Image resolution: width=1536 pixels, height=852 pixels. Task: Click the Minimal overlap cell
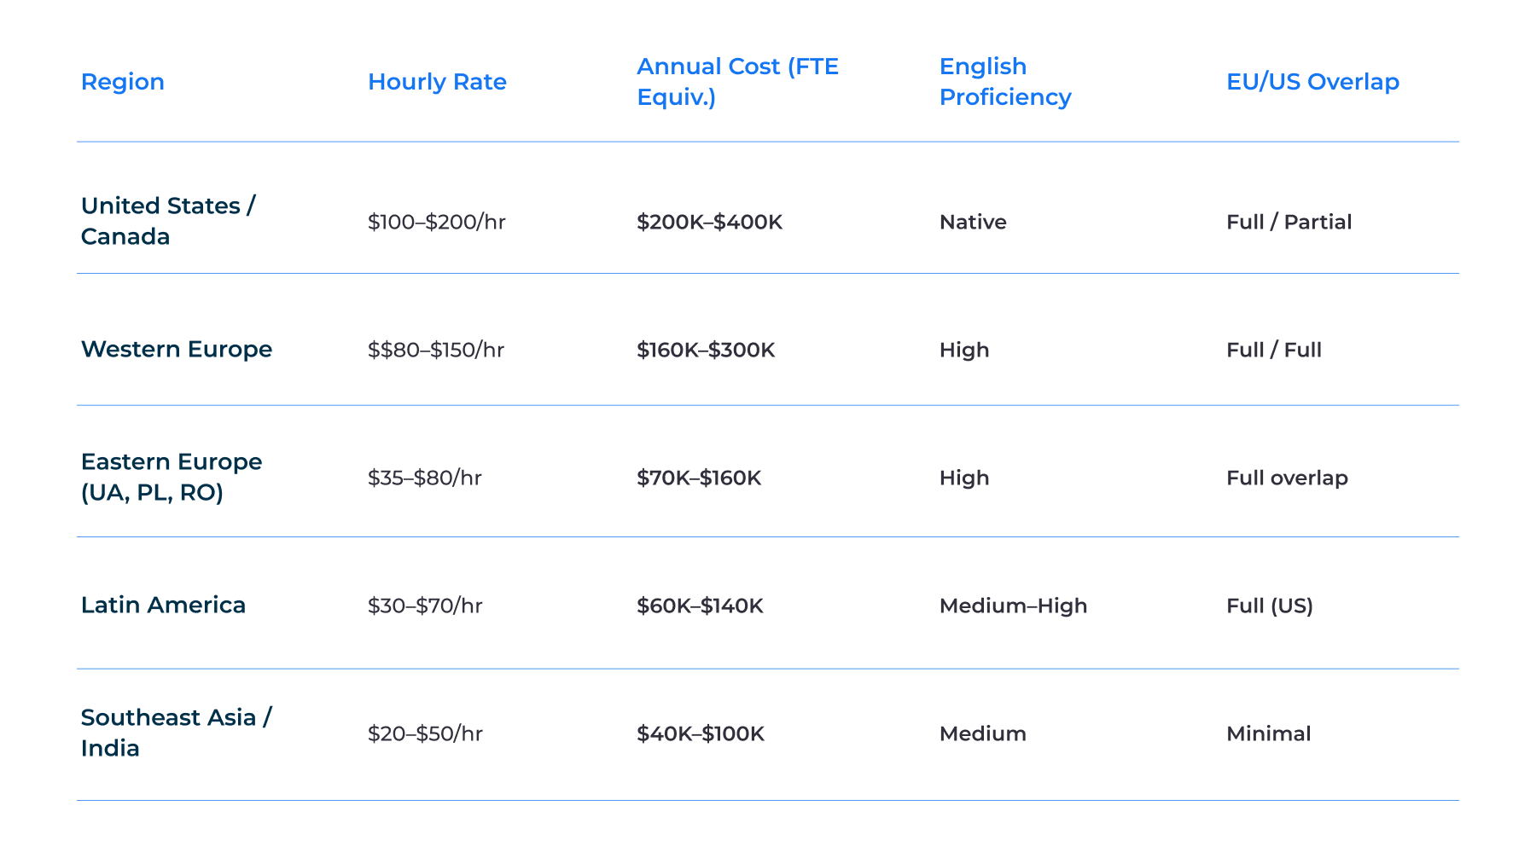click(1268, 733)
